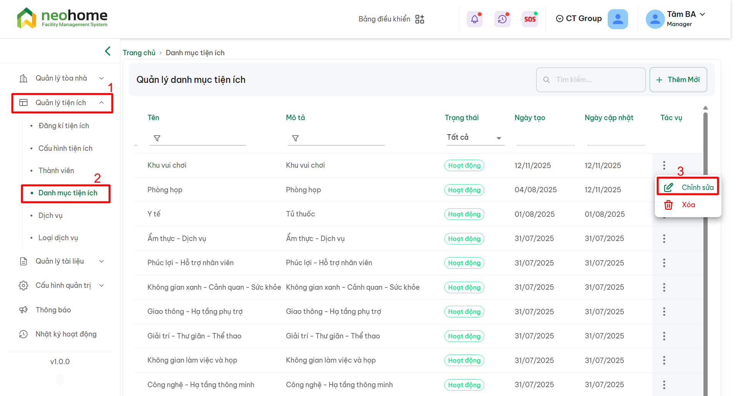Click the vertical scrollbar of the table
738x396 pixels.
[x=705, y=230]
